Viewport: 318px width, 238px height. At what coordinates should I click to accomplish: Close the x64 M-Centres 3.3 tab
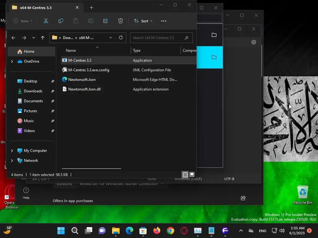(x=77, y=7)
